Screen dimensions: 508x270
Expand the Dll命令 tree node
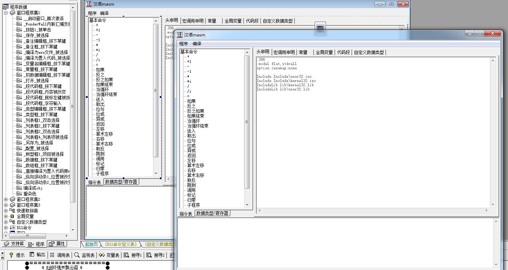click(6, 228)
